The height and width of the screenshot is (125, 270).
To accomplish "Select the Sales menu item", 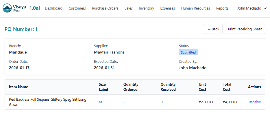I will coord(129,8).
